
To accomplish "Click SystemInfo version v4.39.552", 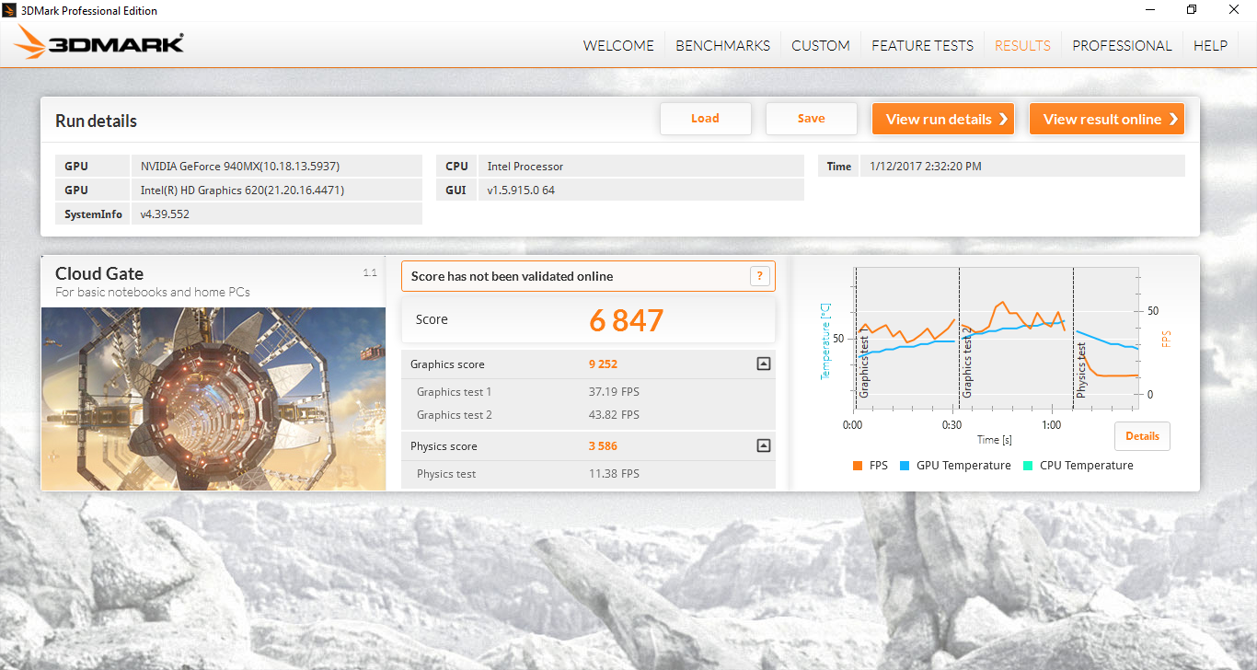I will click(277, 214).
